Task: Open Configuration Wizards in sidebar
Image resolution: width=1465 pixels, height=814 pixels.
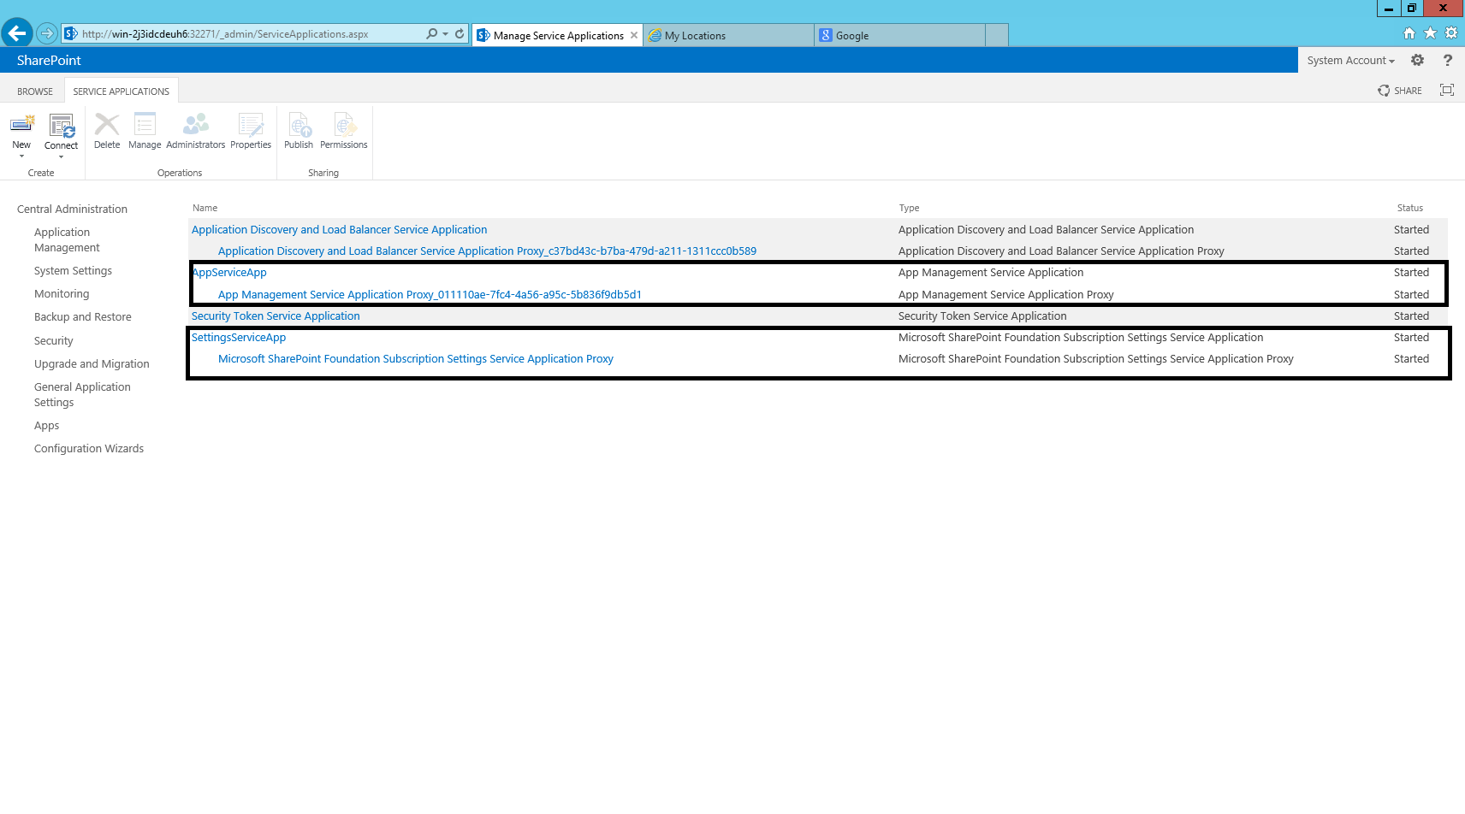Action: (89, 448)
